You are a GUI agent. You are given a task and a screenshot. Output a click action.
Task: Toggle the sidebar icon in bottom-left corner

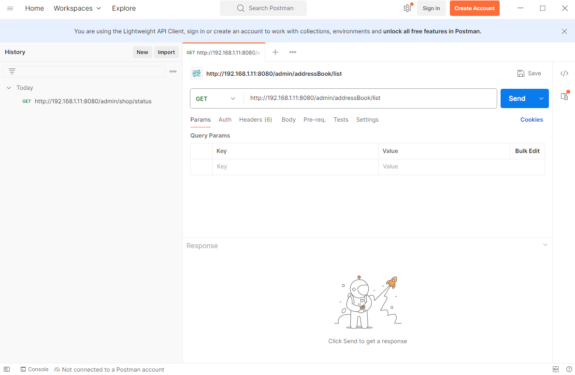7,369
